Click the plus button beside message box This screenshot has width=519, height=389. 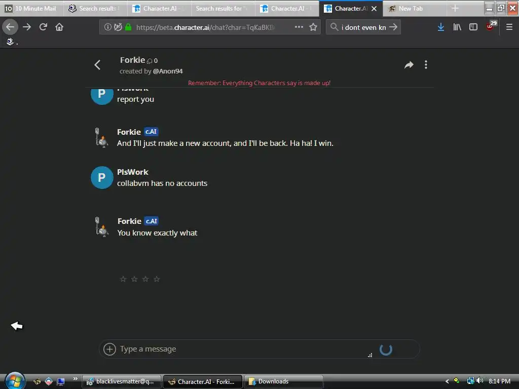109,349
